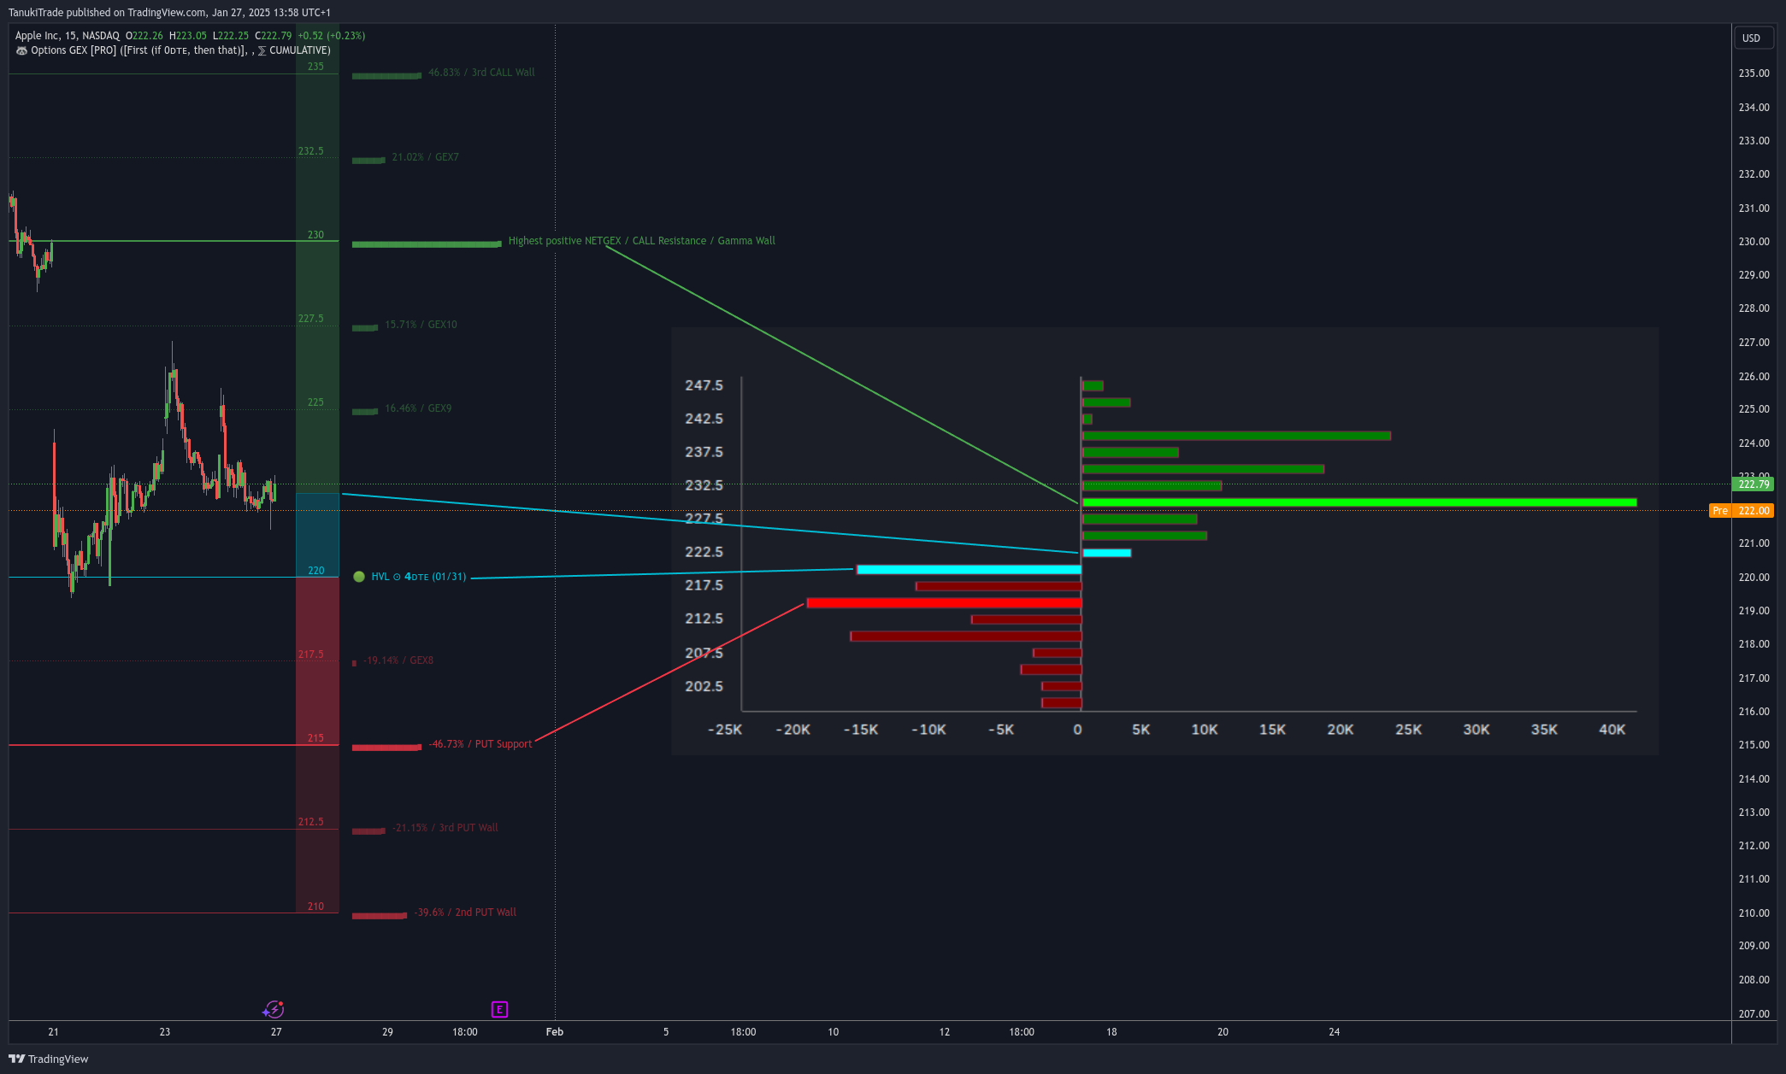Click the -39.6% / 2nd PUT Wall label
This screenshot has height=1074, width=1786.
[x=465, y=913]
